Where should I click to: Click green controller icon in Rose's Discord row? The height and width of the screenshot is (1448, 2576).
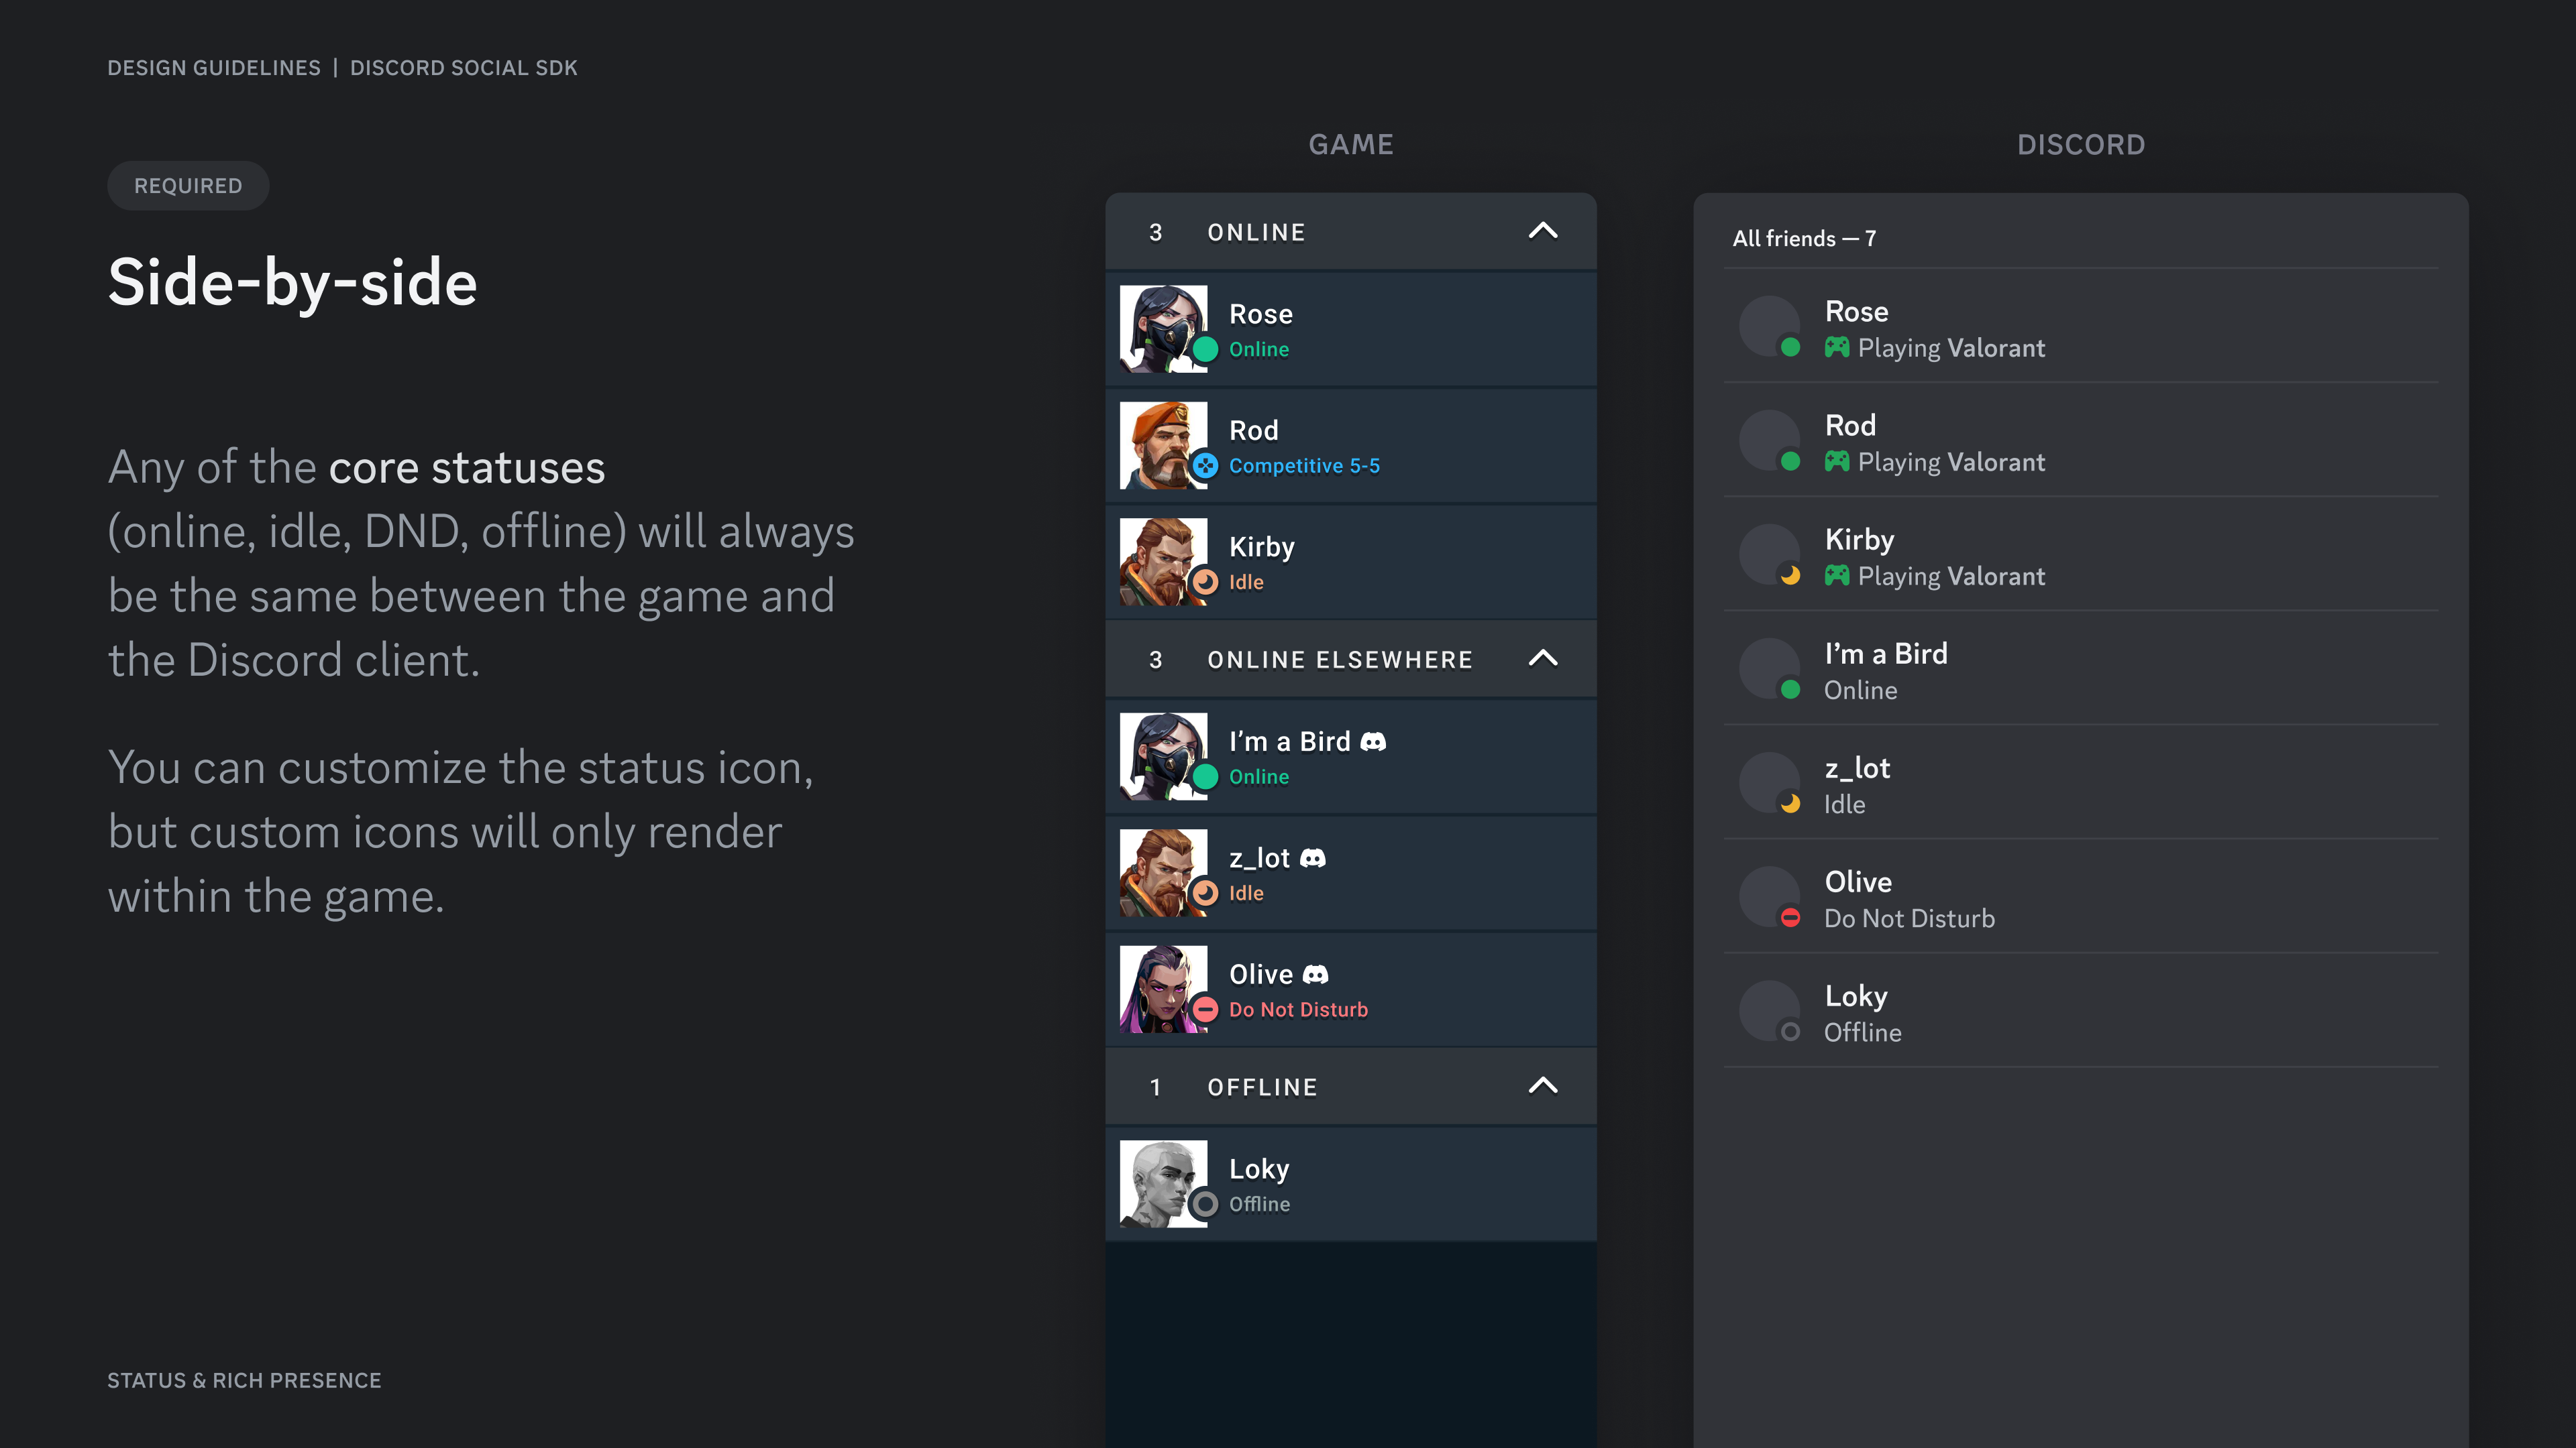(x=1837, y=347)
